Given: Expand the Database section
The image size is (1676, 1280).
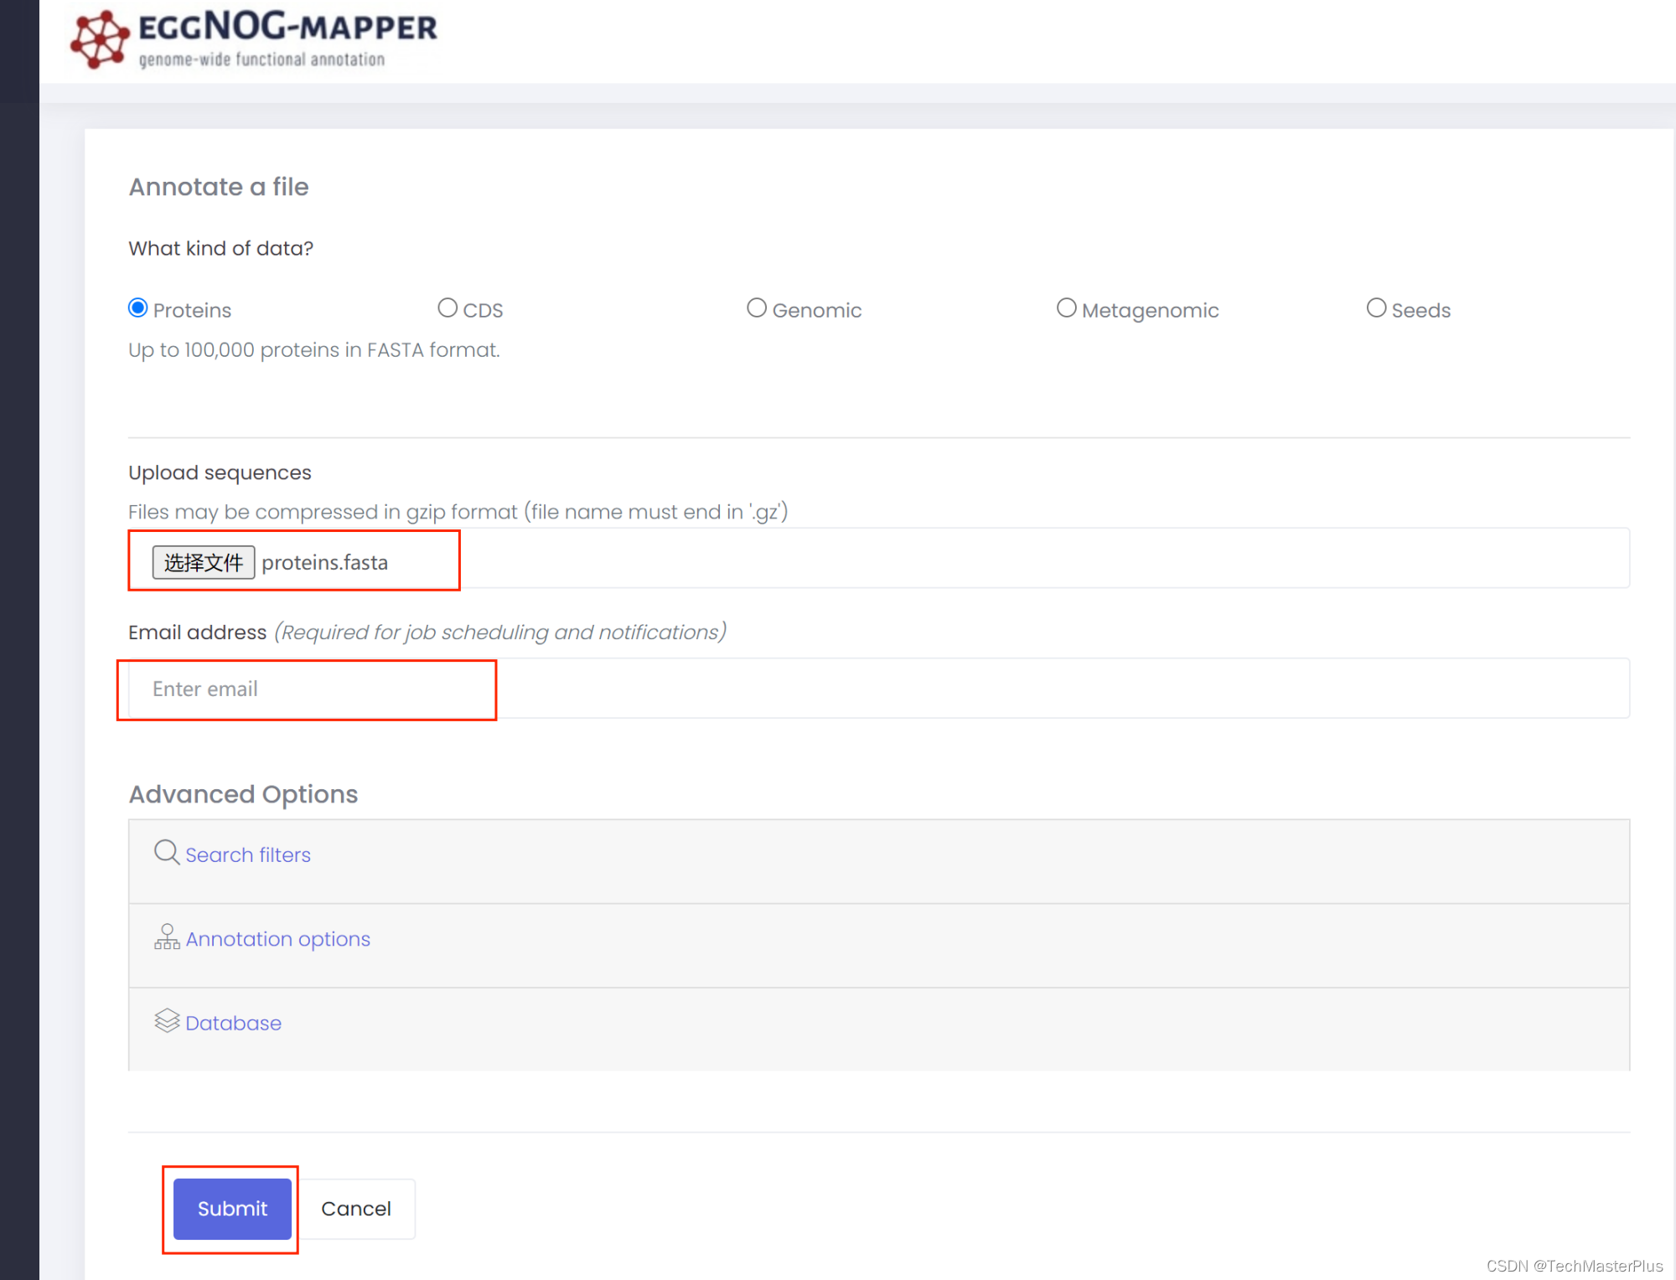Looking at the screenshot, I should (233, 1023).
